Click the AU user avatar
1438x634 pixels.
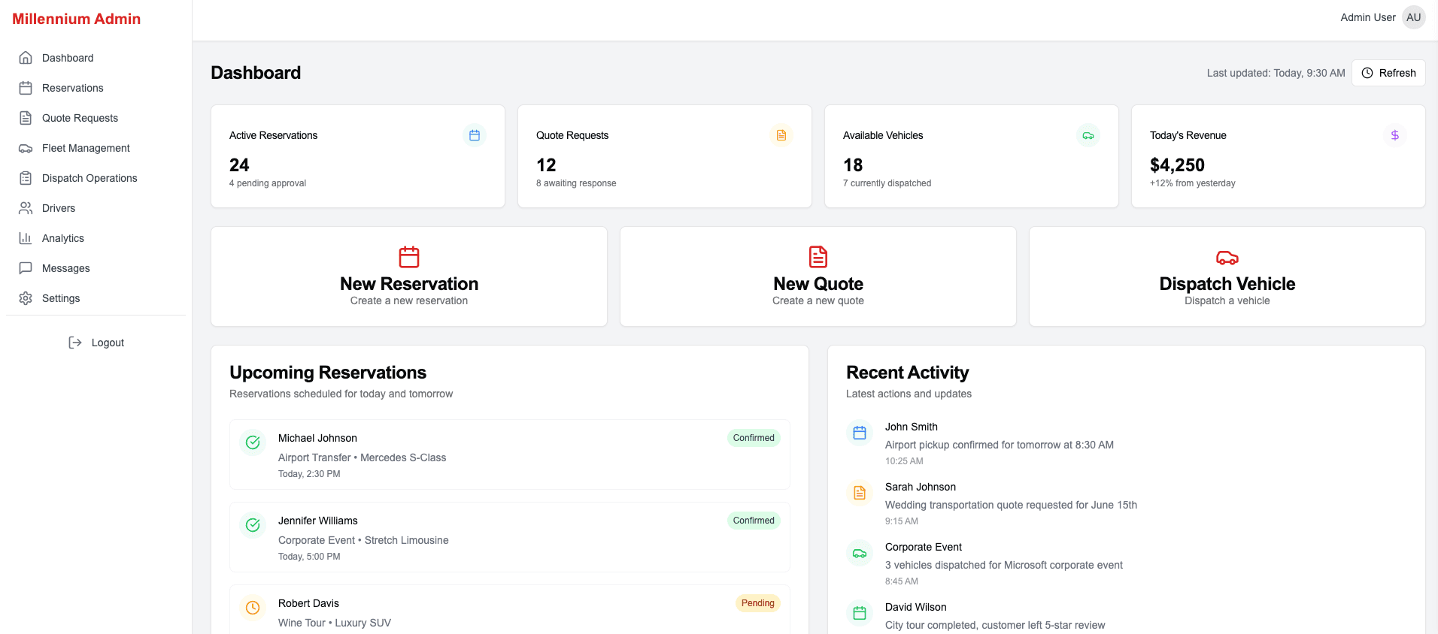point(1414,17)
